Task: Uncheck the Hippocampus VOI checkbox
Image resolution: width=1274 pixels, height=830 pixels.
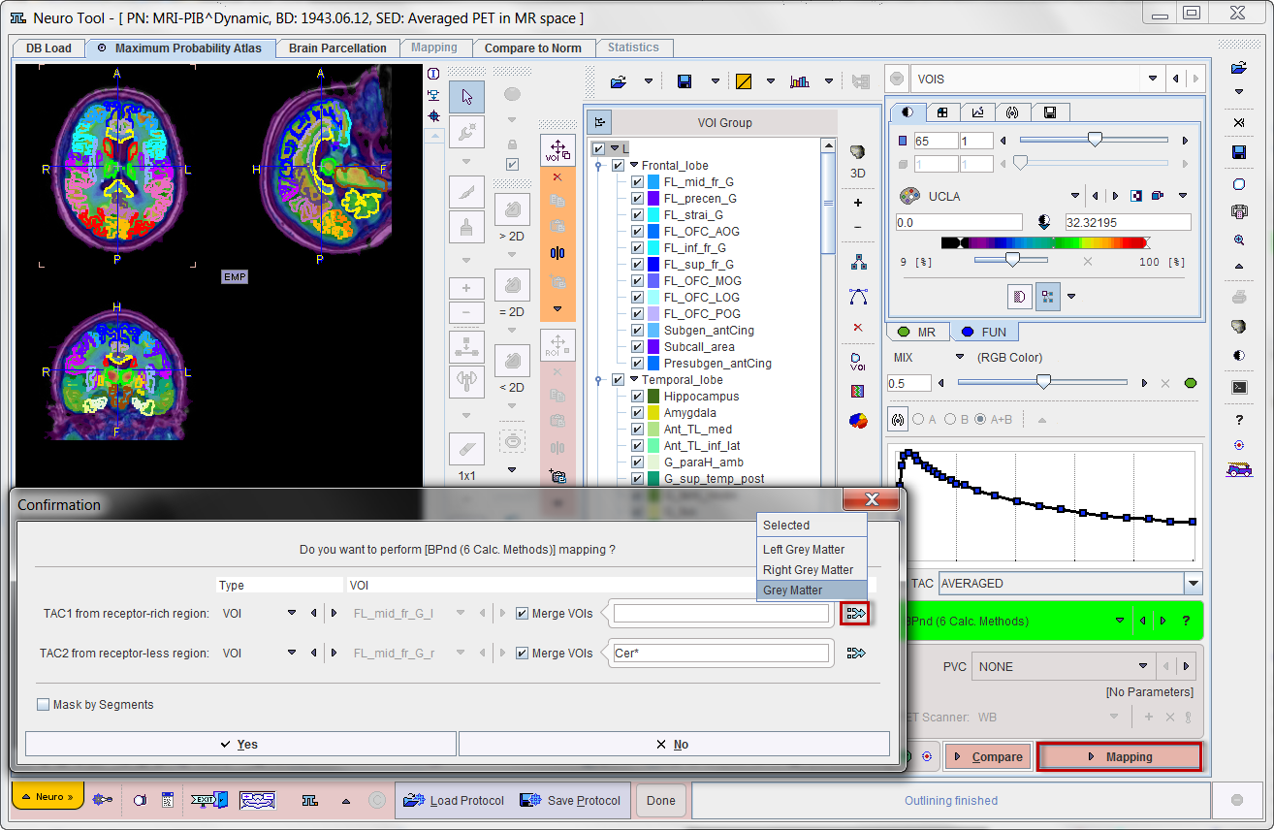Action: click(x=636, y=397)
